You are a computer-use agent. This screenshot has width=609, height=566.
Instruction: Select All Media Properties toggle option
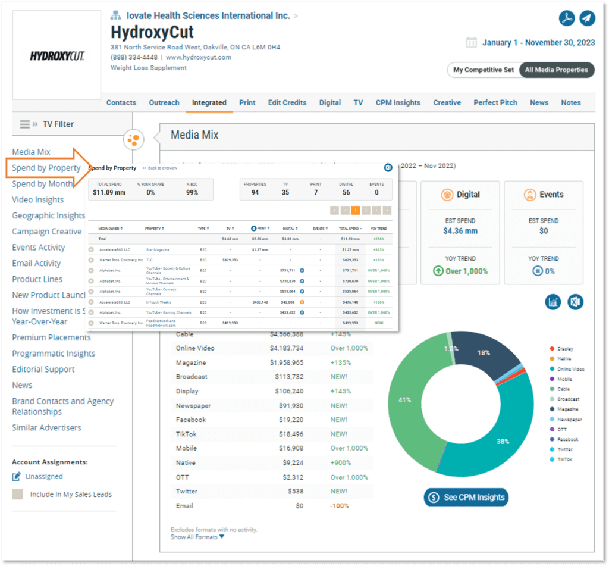point(557,70)
